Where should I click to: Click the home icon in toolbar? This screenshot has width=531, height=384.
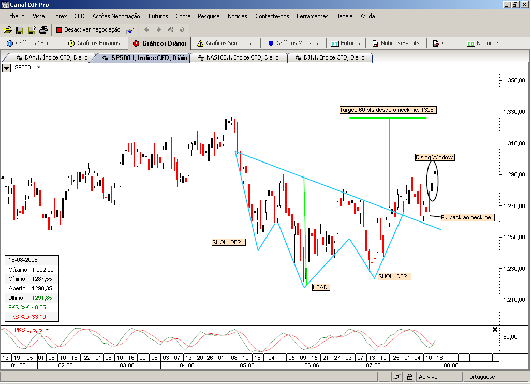[171, 30]
